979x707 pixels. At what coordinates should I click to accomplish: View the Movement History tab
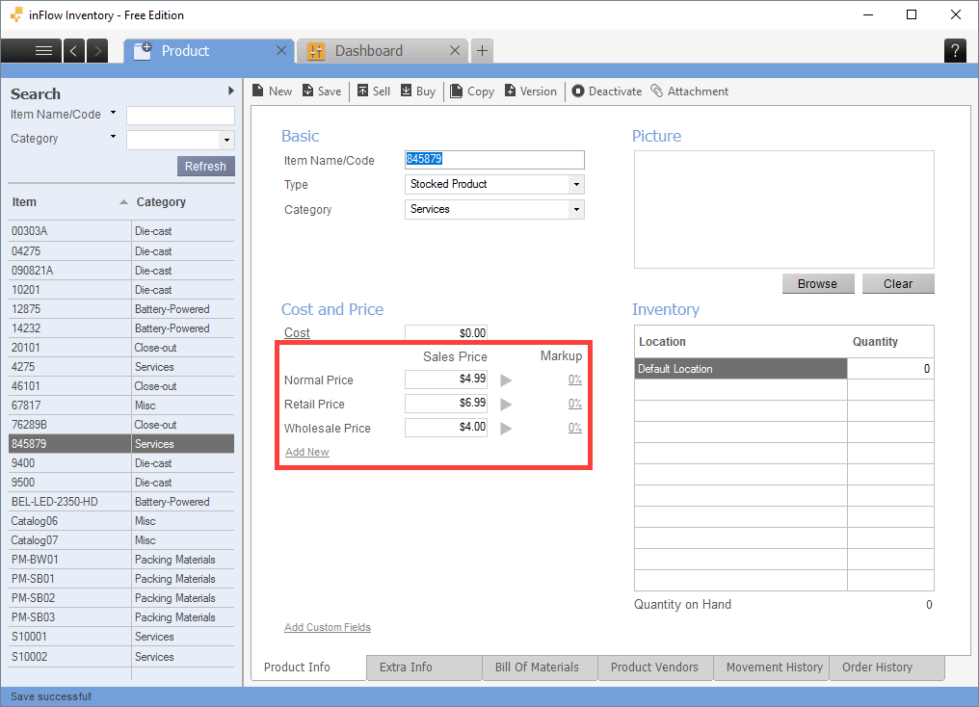771,668
